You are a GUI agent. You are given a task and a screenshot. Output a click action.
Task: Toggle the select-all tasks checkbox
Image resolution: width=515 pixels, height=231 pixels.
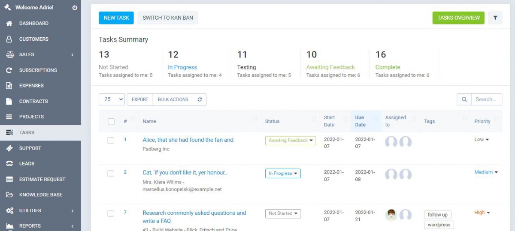[x=111, y=122]
